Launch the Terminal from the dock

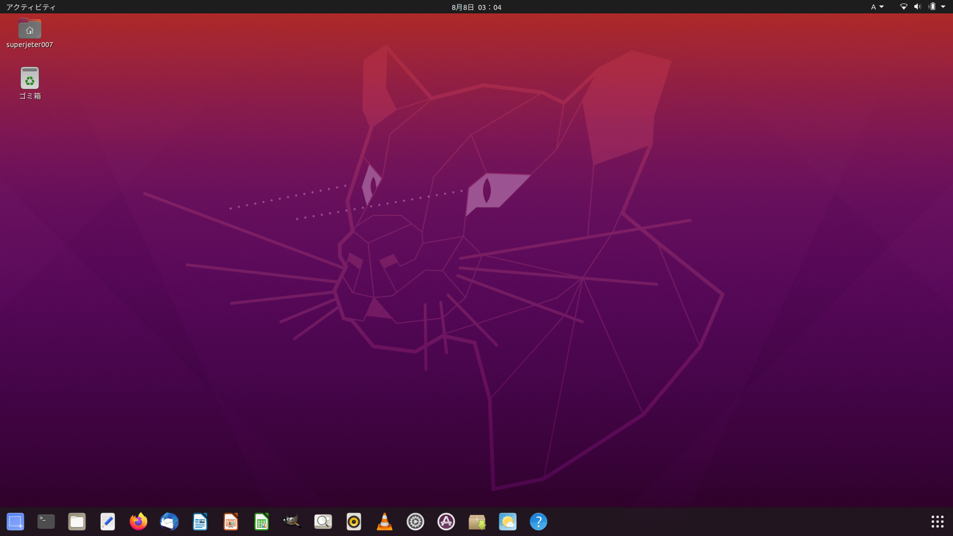click(x=46, y=522)
